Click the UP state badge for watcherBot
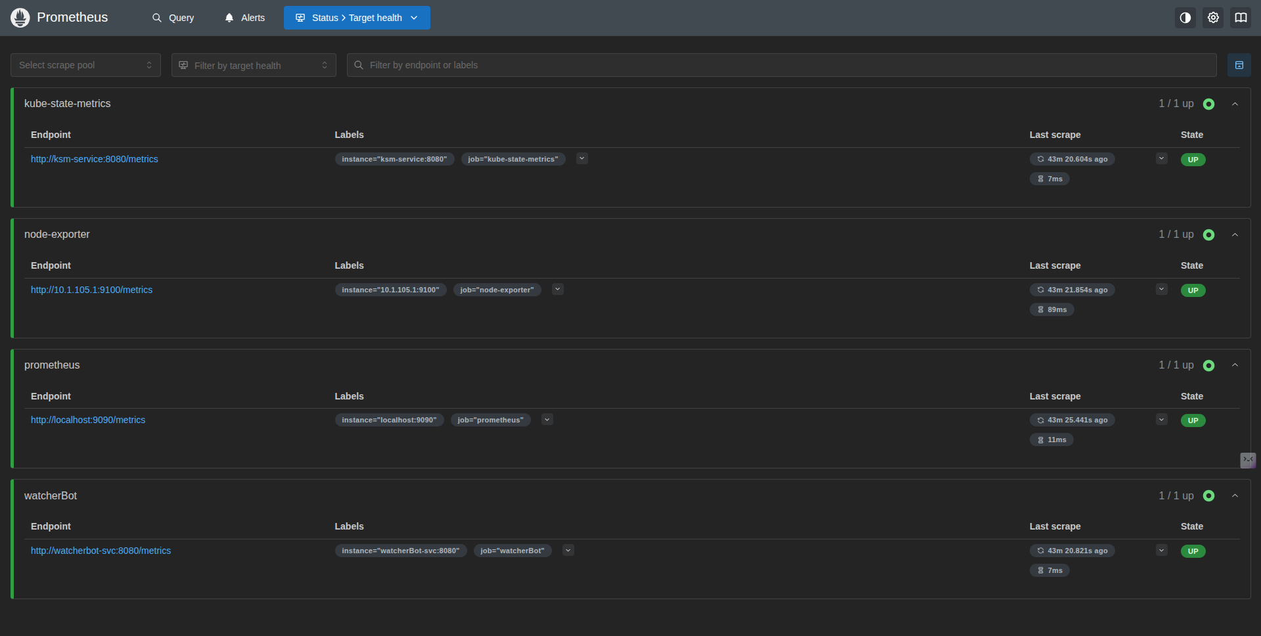Image resolution: width=1261 pixels, height=636 pixels. (1193, 551)
